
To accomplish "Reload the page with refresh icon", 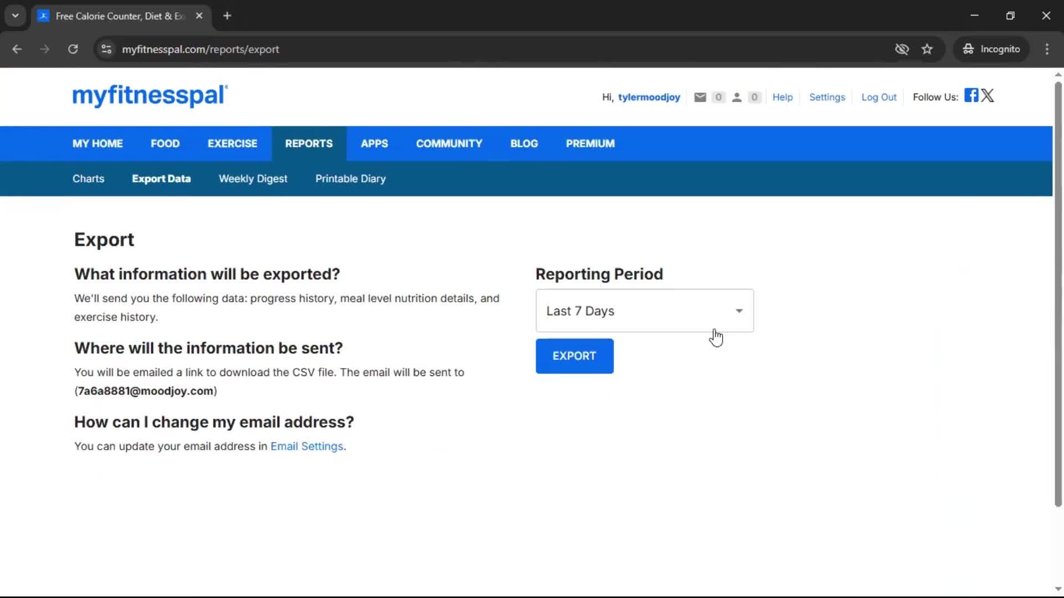I will pos(73,49).
